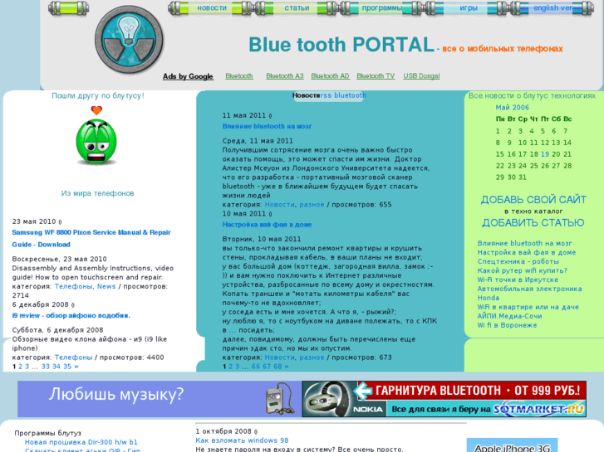Viewport: 604px width, 452px height.
Task: Click Телефоны category under Samsung article
Action: (x=73, y=286)
